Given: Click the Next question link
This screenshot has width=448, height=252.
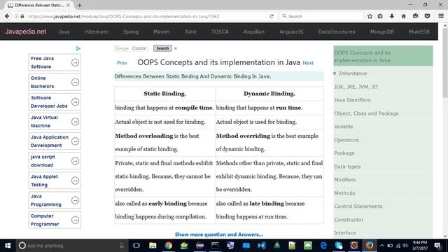Looking at the screenshot, I should point(308,63).
